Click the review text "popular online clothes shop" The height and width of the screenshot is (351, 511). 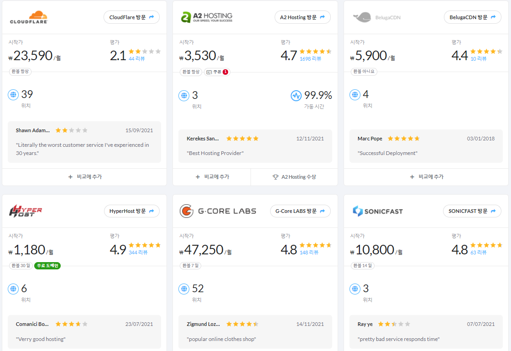point(221,339)
